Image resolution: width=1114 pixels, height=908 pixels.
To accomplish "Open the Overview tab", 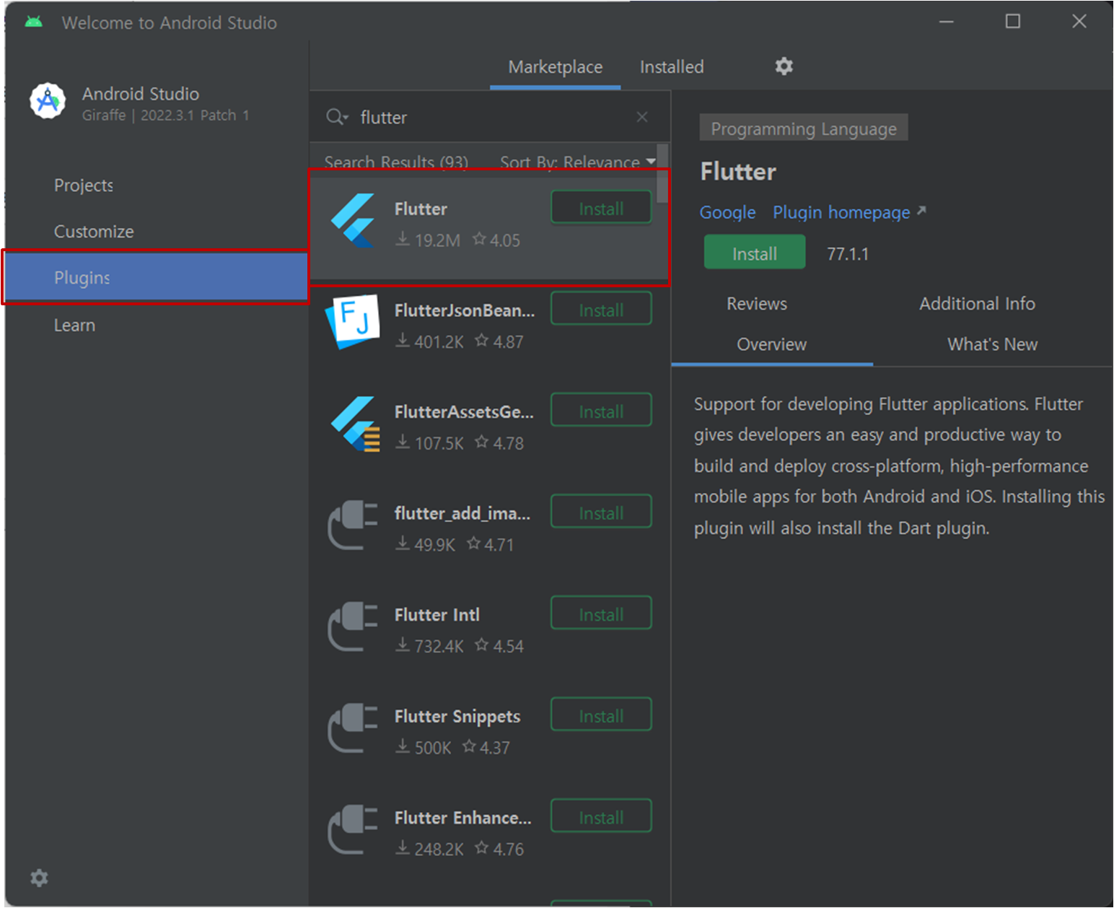I will pos(771,344).
